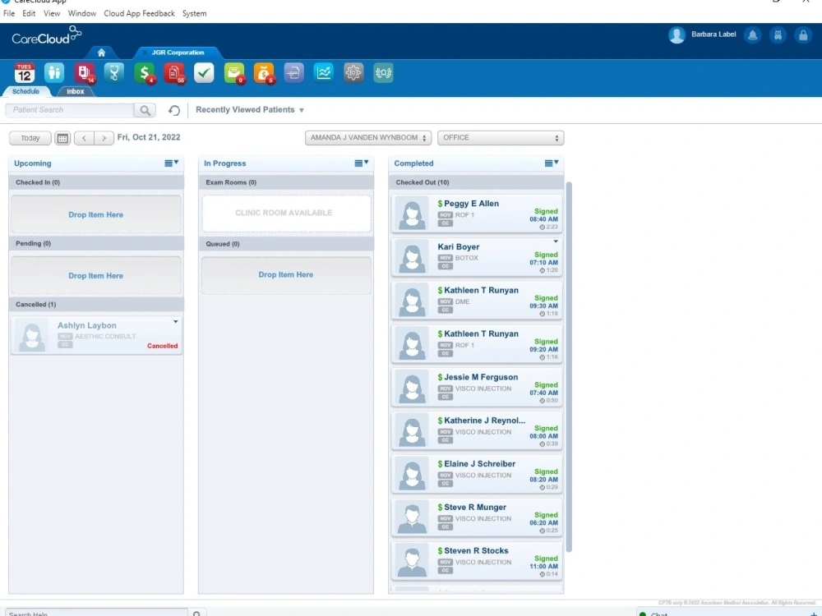Click the lock screen icon
Viewport: 822px width, 616px height.
802,35
